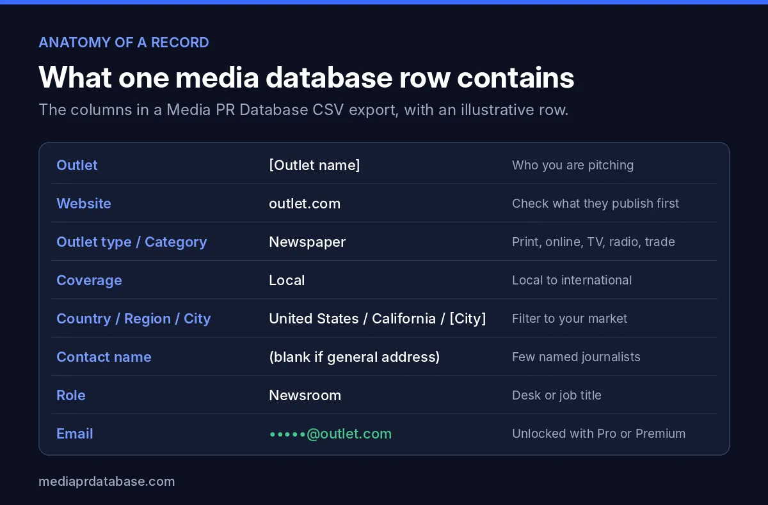Select the 'Role' column label
Image resolution: width=768 pixels, height=505 pixels.
click(x=71, y=395)
